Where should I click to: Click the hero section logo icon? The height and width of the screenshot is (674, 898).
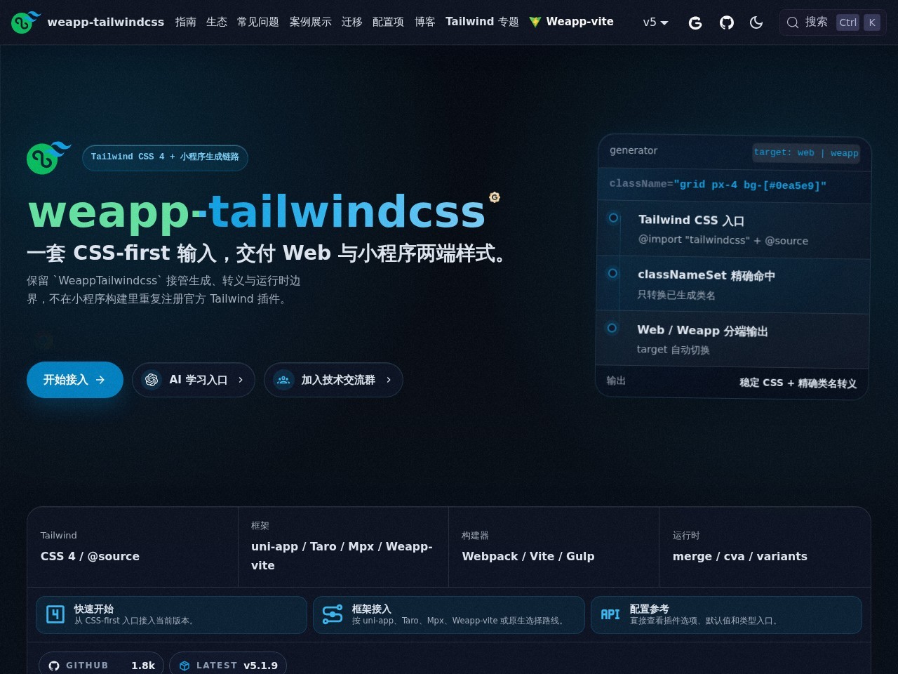click(48, 157)
